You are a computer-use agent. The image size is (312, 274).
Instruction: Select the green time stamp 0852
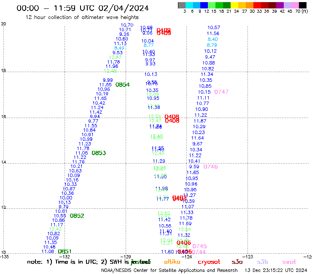click(77, 216)
